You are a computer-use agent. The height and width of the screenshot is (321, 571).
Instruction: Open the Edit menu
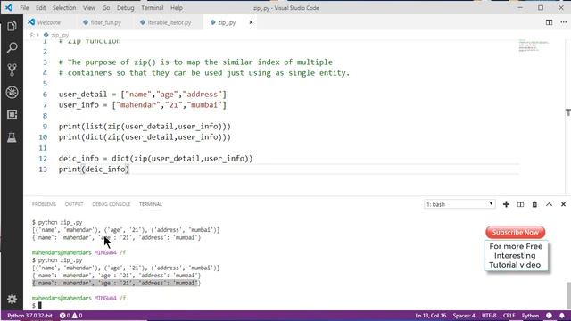pyautogui.click(x=40, y=8)
